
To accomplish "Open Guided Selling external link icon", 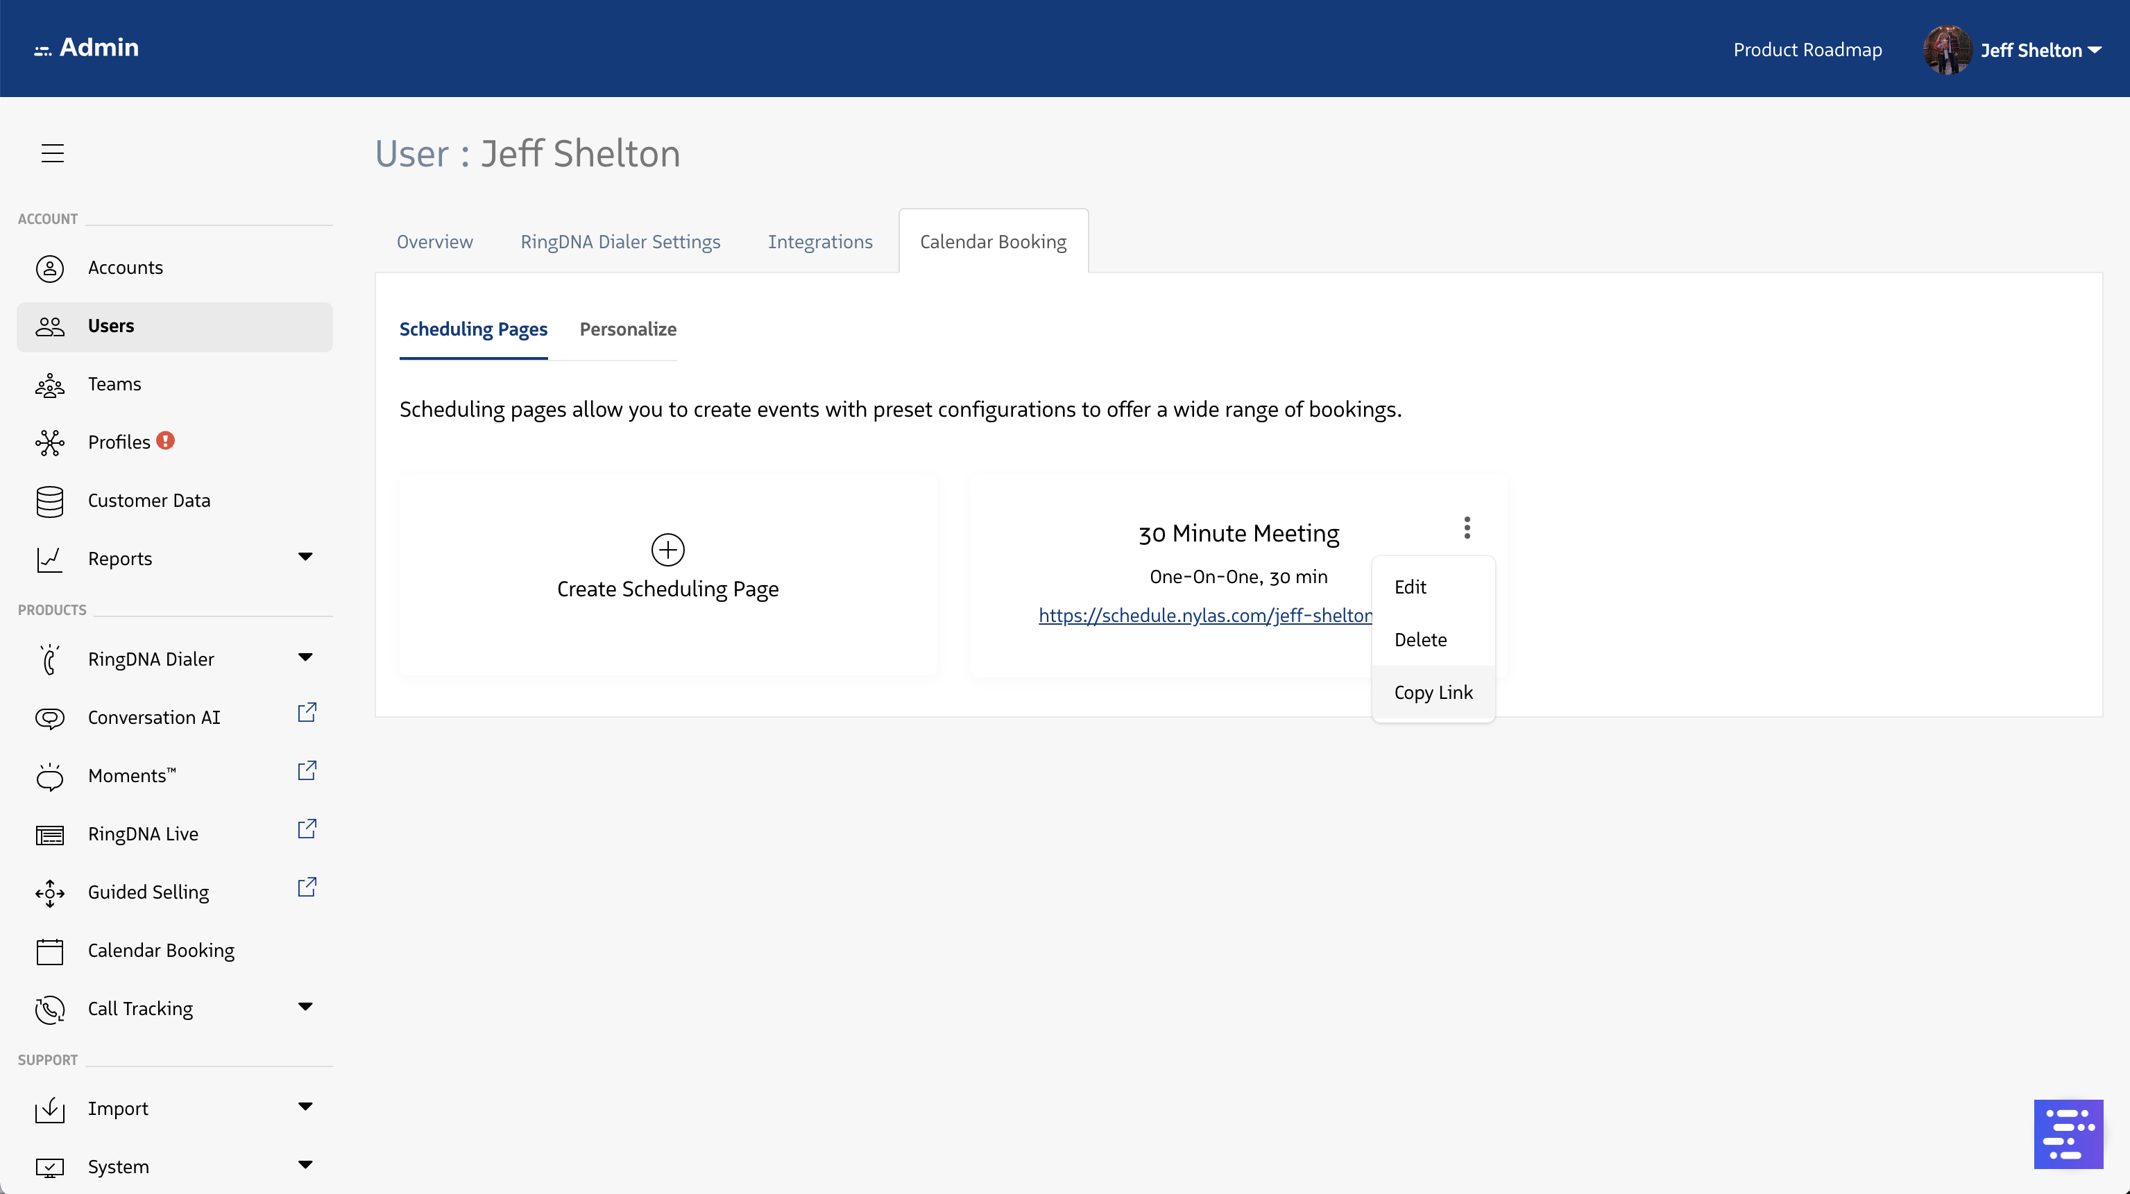I will pos(307,888).
